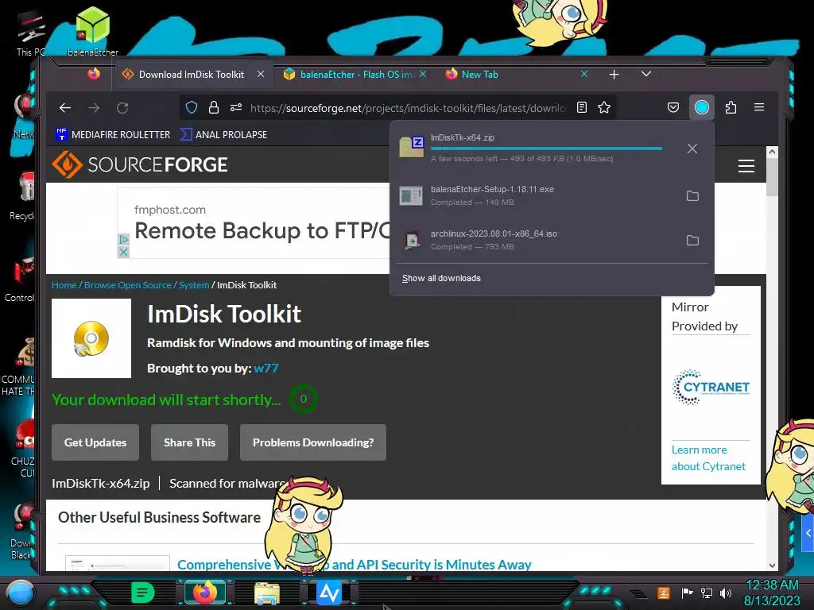Image resolution: width=814 pixels, height=610 pixels.
Task: Click the Cytranet mirror logo
Action: point(711,387)
